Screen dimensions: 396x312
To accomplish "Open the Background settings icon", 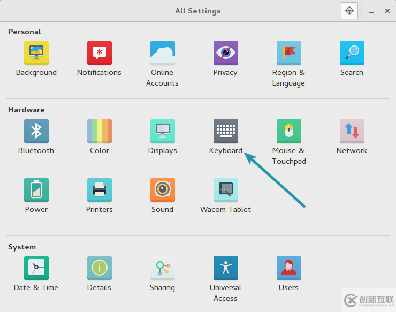I will coord(36,53).
